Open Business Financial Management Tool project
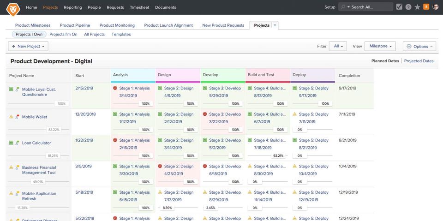This screenshot has width=443, height=221. 39,170
